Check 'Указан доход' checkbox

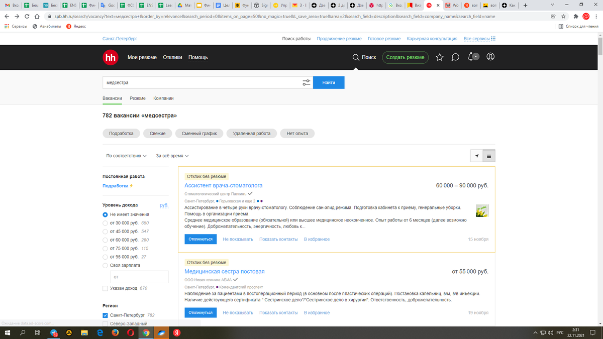(x=105, y=288)
